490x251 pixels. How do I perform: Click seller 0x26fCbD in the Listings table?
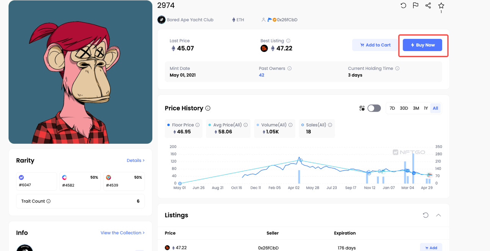tap(268, 248)
